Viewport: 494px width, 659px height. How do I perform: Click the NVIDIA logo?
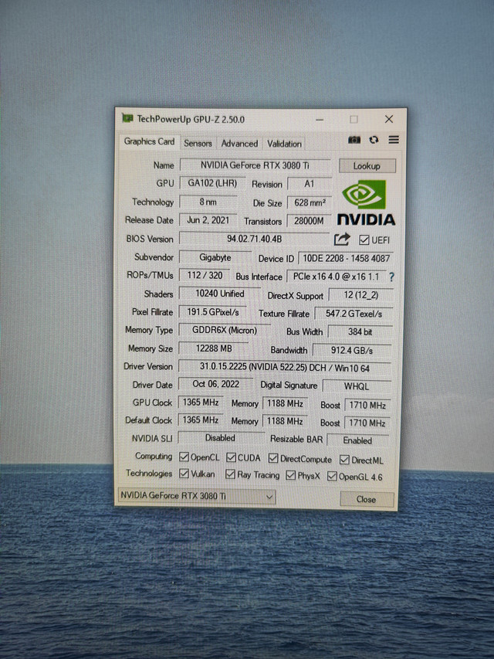coord(365,204)
